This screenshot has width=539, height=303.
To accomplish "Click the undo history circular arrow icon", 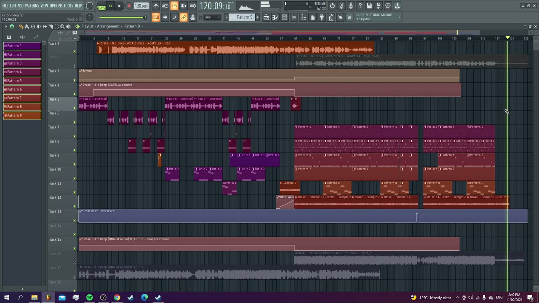I will click(332, 6).
